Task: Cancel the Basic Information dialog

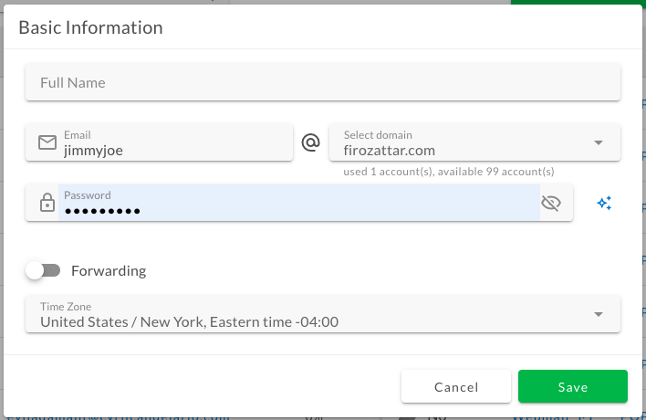Action: click(455, 387)
